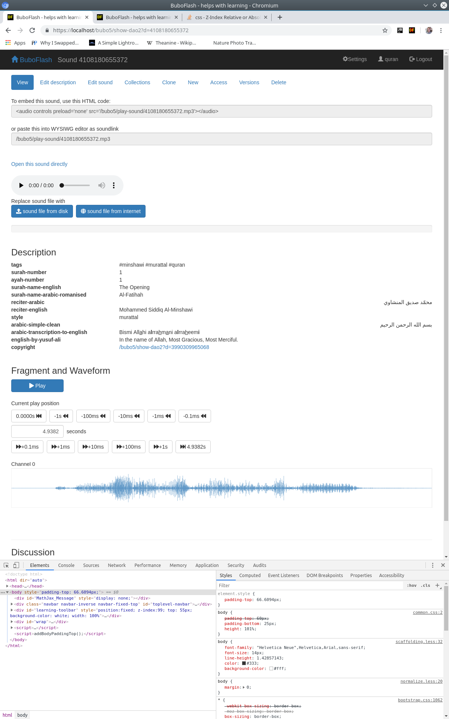The image size is (449, 719).
Task: Click Open this sound directly link
Action: [39, 164]
